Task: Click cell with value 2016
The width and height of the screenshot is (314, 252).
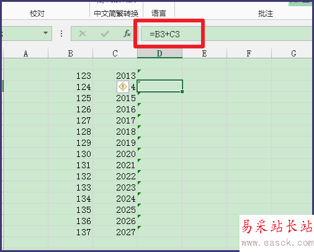Action: 115,109
